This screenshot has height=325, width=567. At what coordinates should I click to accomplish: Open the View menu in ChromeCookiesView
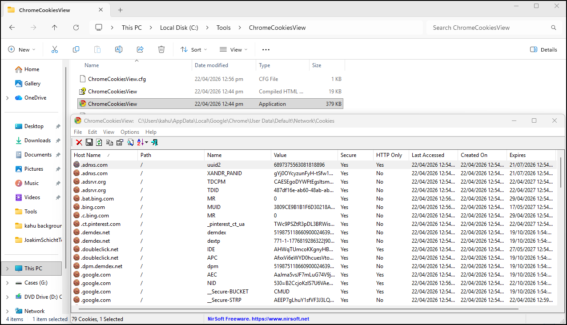click(x=109, y=132)
